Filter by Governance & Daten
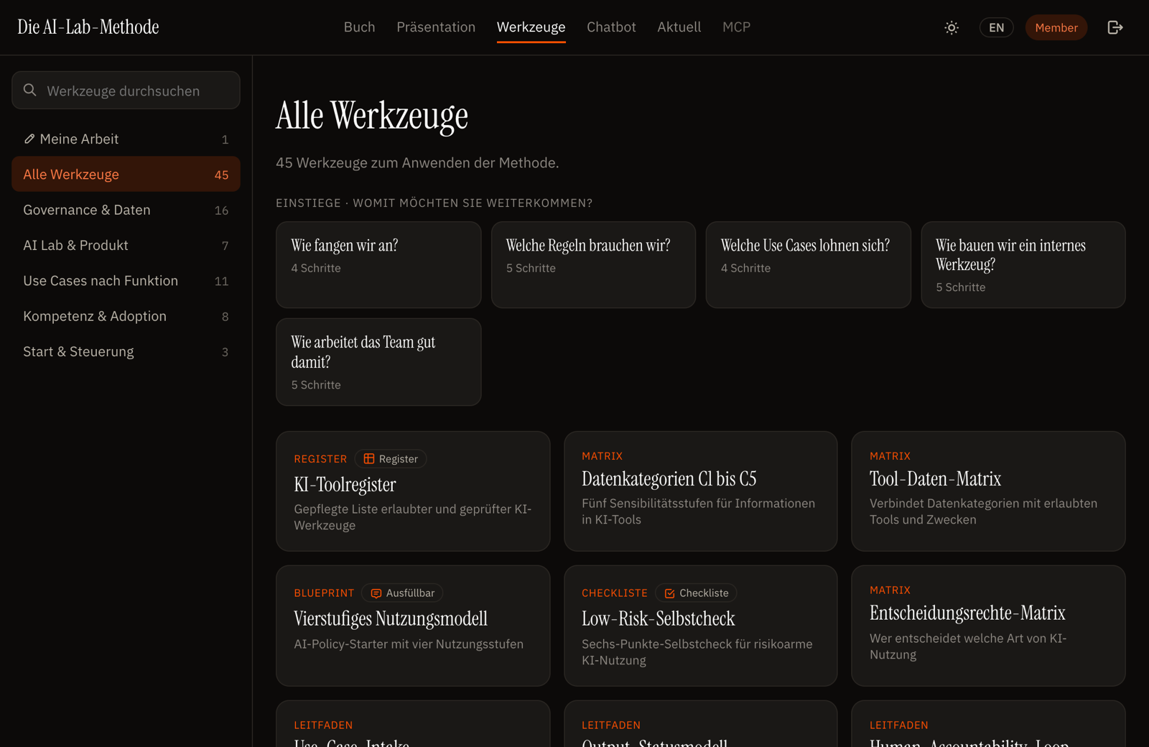The height and width of the screenshot is (747, 1149). [x=126, y=210]
